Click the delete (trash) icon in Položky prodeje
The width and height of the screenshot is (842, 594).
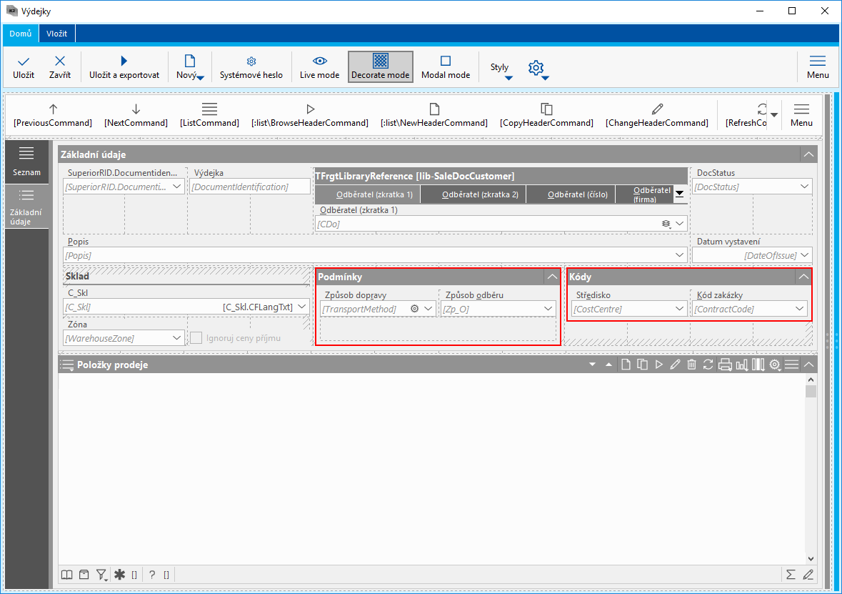[691, 365]
